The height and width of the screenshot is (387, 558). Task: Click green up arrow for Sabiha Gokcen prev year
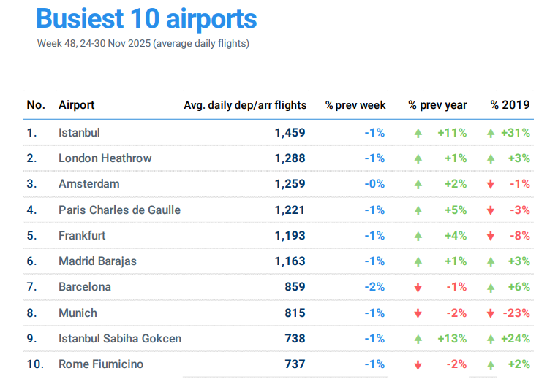418,339
